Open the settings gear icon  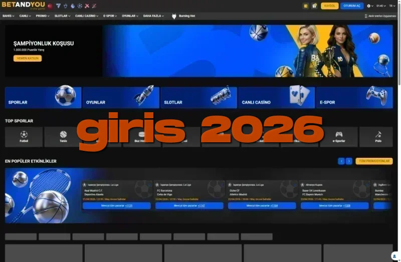(x=368, y=6)
